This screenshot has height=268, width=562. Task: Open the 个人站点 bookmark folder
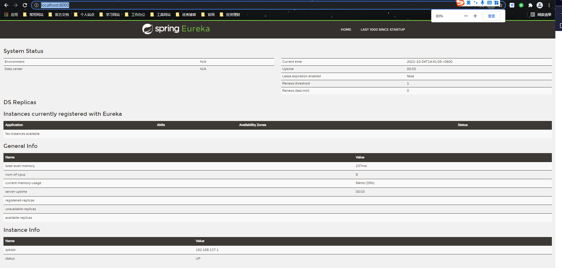[x=84, y=14]
